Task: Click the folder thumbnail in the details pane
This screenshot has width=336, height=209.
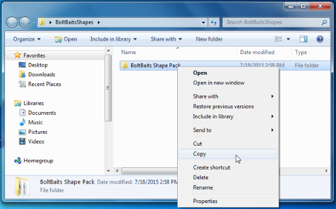Action: [x=22, y=186]
